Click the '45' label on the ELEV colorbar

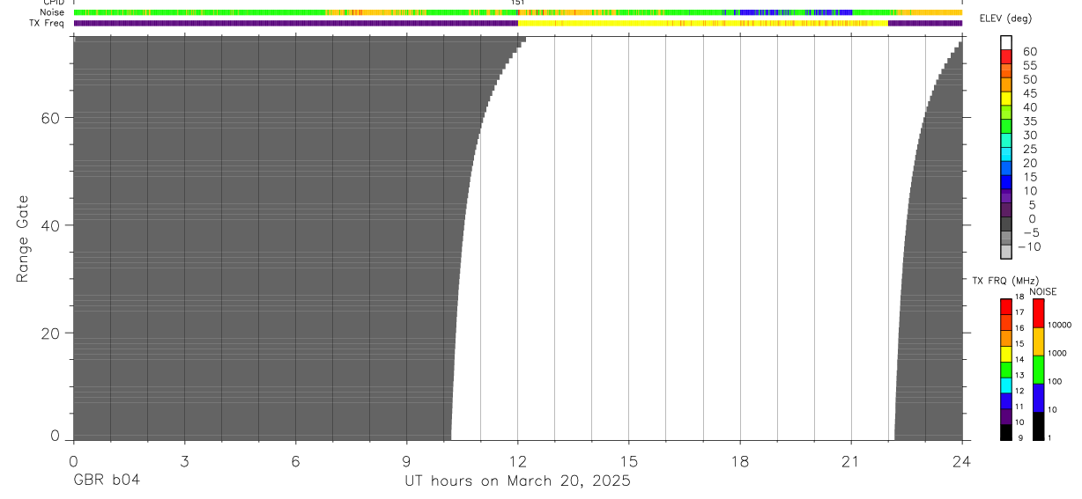click(x=1029, y=94)
